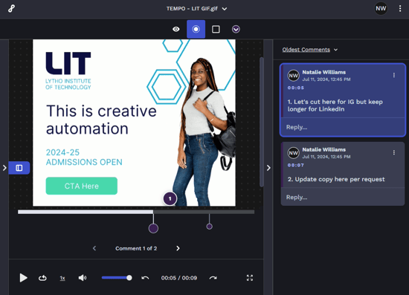
Task: Click the video progress bar track
Action: click(136, 212)
